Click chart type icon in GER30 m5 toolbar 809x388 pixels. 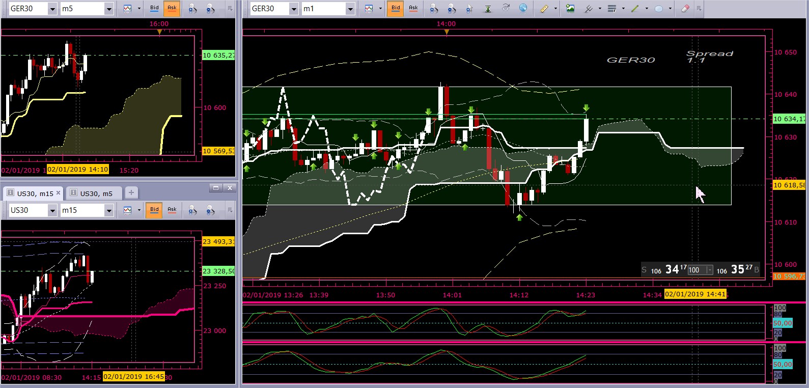pos(127,9)
